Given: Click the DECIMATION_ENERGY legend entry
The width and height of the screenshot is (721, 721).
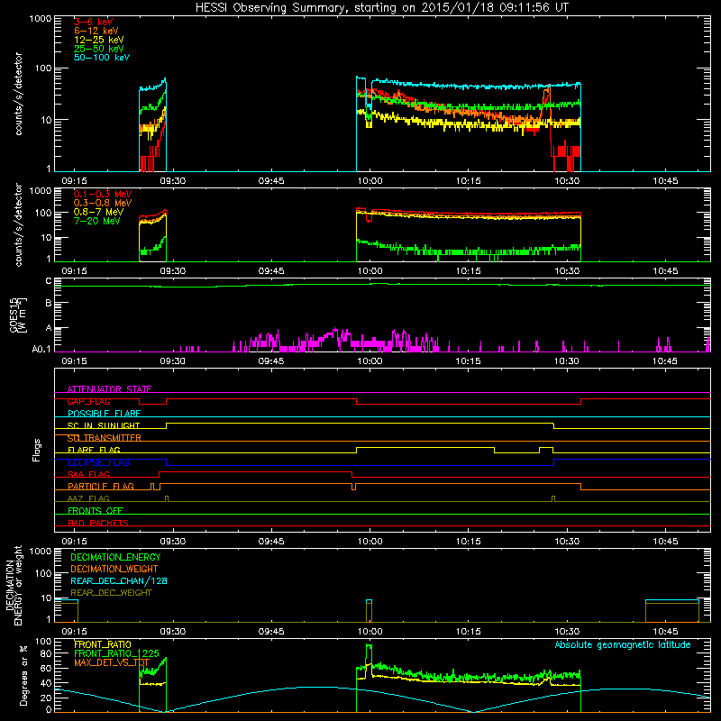Looking at the screenshot, I should point(115,557).
